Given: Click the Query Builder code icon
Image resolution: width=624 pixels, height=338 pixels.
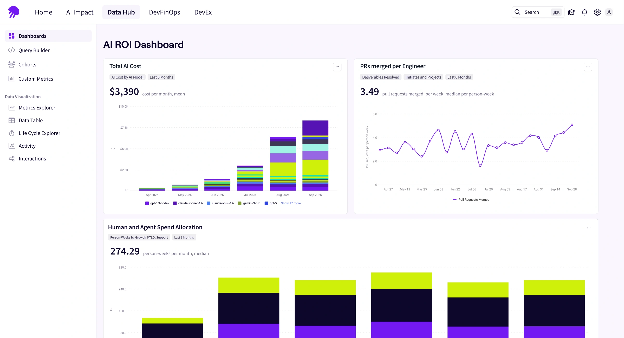Looking at the screenshot, I should point(12,50).
